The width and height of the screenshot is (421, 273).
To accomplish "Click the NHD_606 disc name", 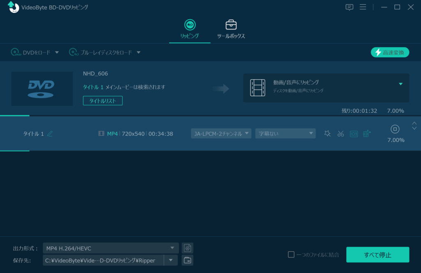I will pyautogui.click(x=95, y=74).
